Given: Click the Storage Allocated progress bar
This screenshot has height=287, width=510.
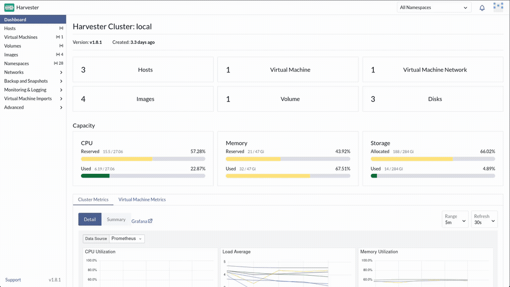Looking at the screenshot, I should click(433, 159).
